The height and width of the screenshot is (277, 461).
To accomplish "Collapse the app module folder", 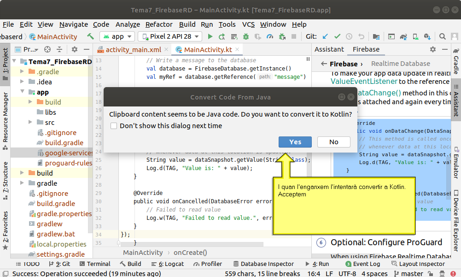I will coord(23,92).
